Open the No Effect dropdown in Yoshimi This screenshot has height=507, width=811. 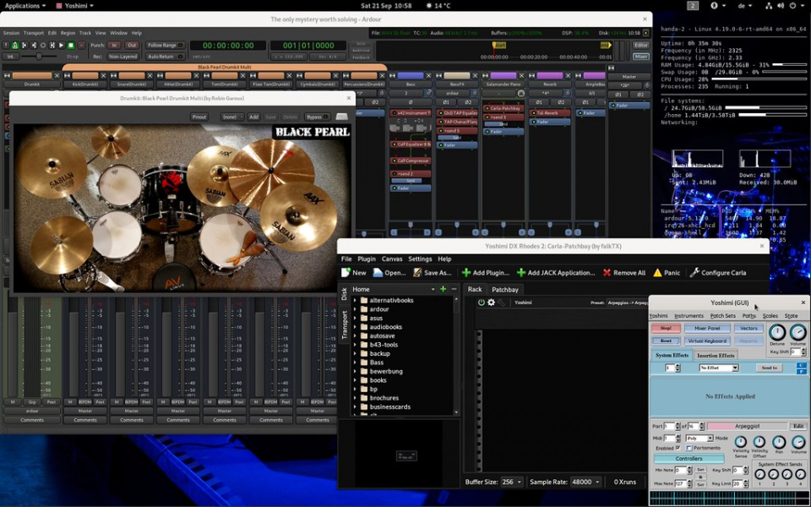tap(719, 368)
